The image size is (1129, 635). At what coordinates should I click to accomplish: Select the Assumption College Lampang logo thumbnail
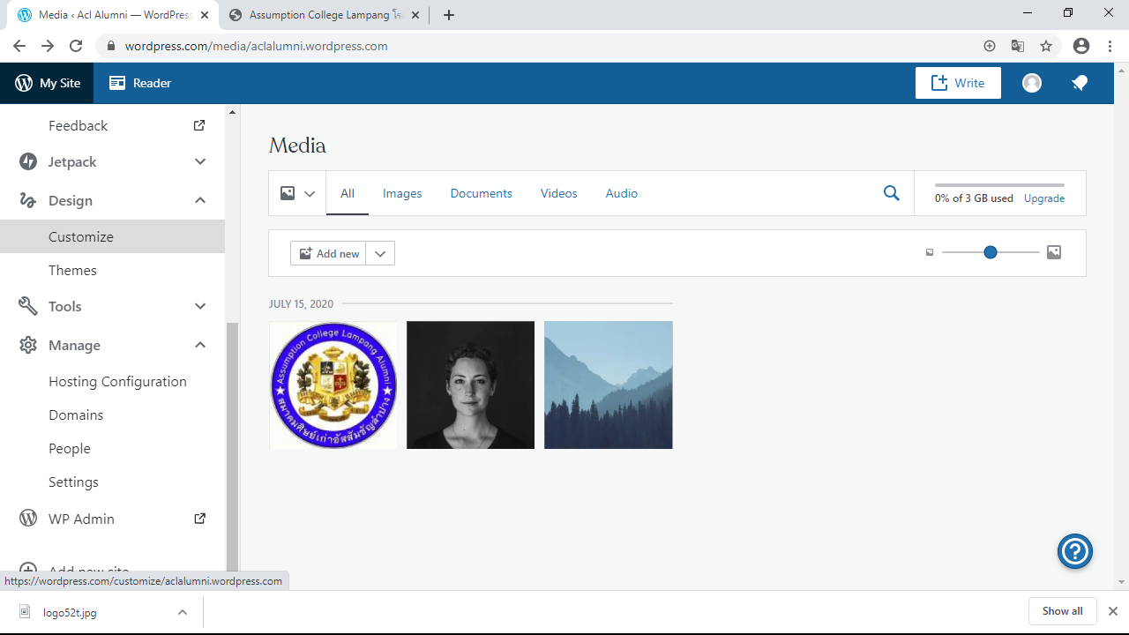(333, 385)
